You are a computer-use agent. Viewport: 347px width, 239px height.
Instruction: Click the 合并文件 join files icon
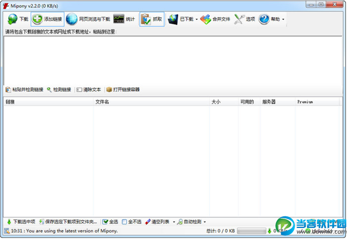click(206, 19)
